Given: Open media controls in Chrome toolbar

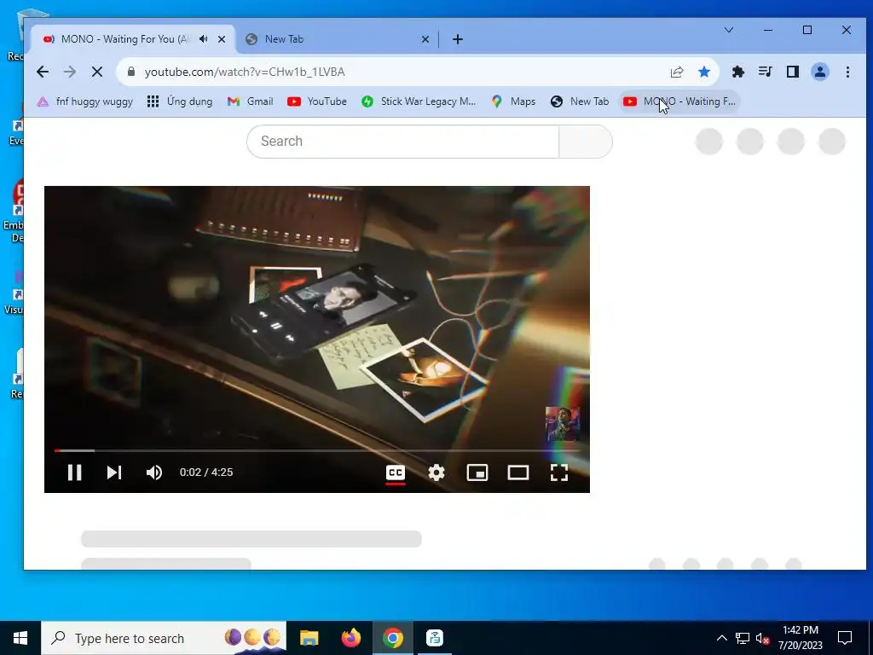Looking at the screenshot, I should (x=765, y=72).
